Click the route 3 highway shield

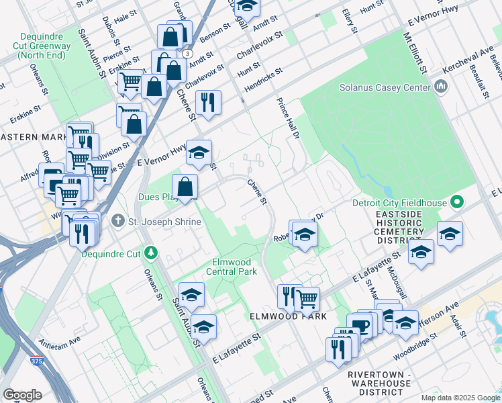tap(188, 53)
